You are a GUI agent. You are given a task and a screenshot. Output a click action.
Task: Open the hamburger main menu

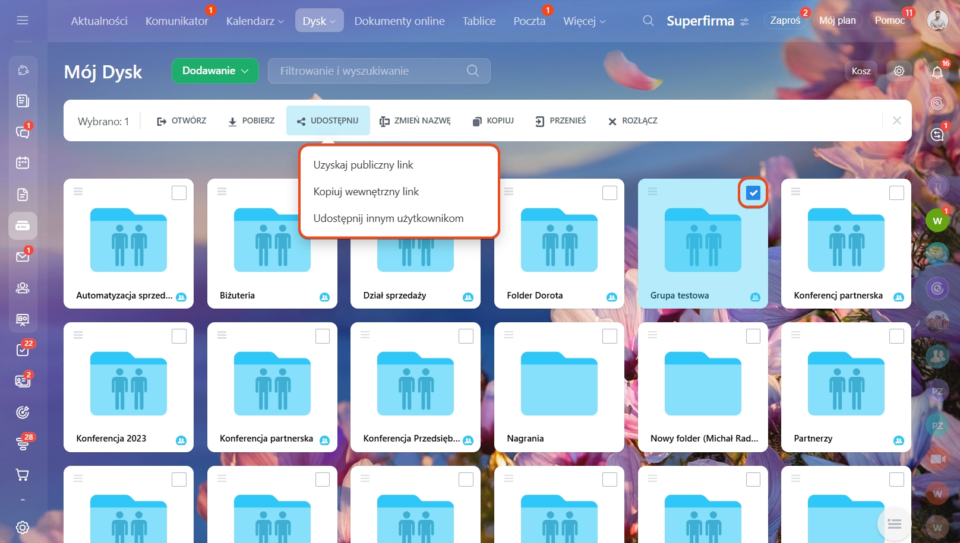(x=23, y=20)
